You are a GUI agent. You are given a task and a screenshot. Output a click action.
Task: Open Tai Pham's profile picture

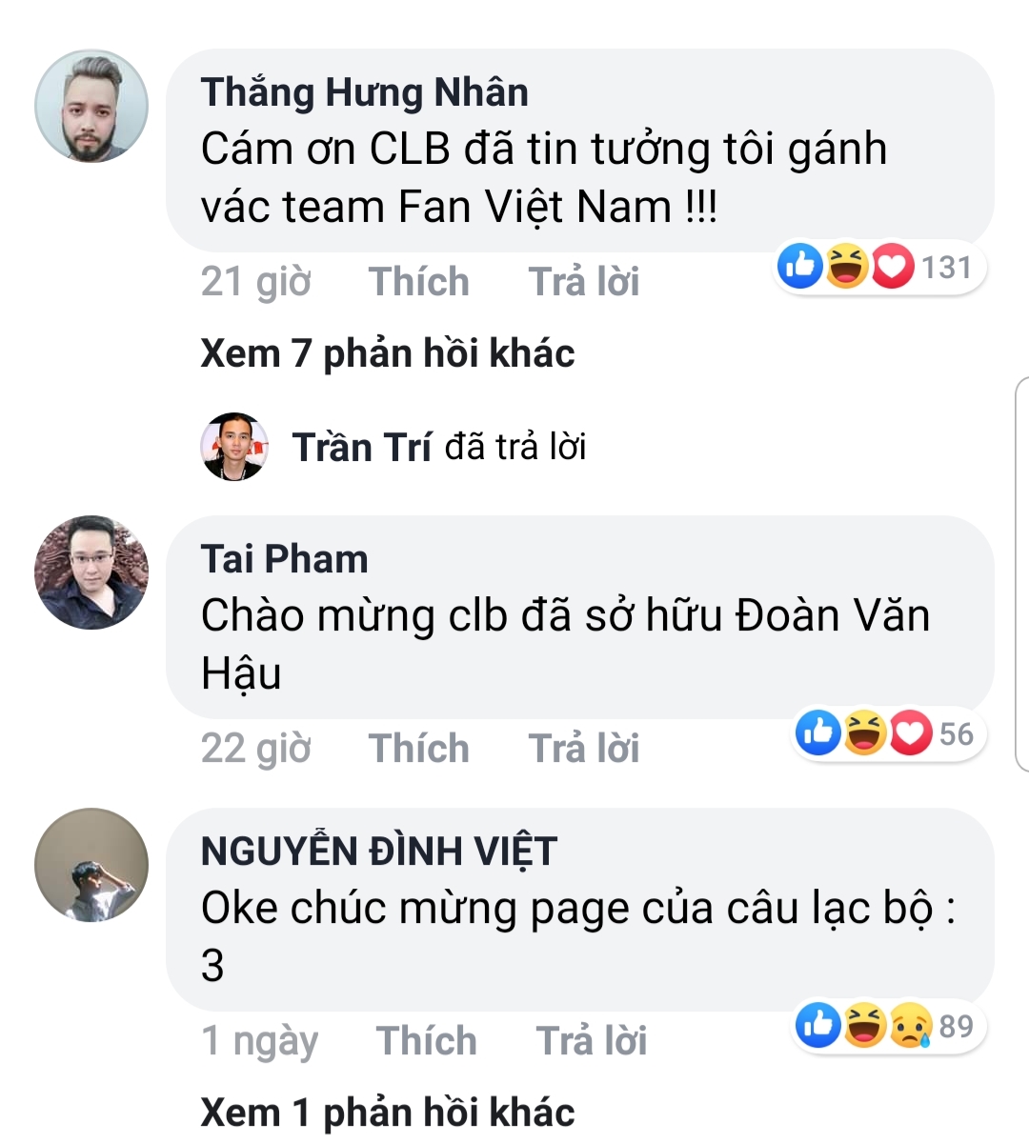(91, 572)
